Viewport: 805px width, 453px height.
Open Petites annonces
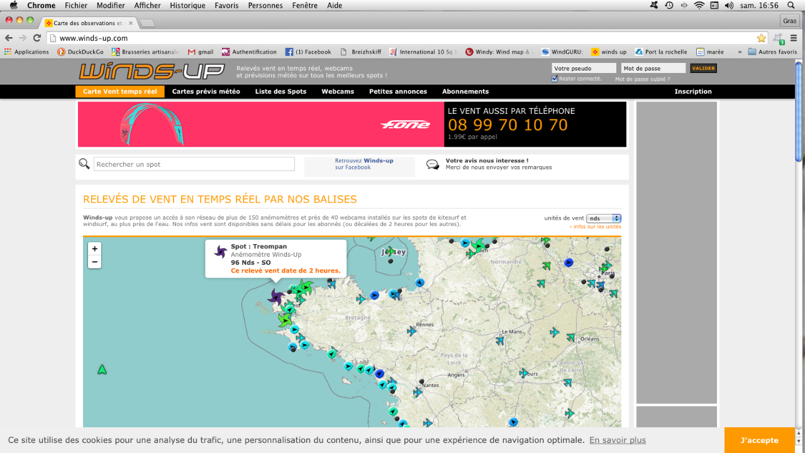tap(398, 91)
